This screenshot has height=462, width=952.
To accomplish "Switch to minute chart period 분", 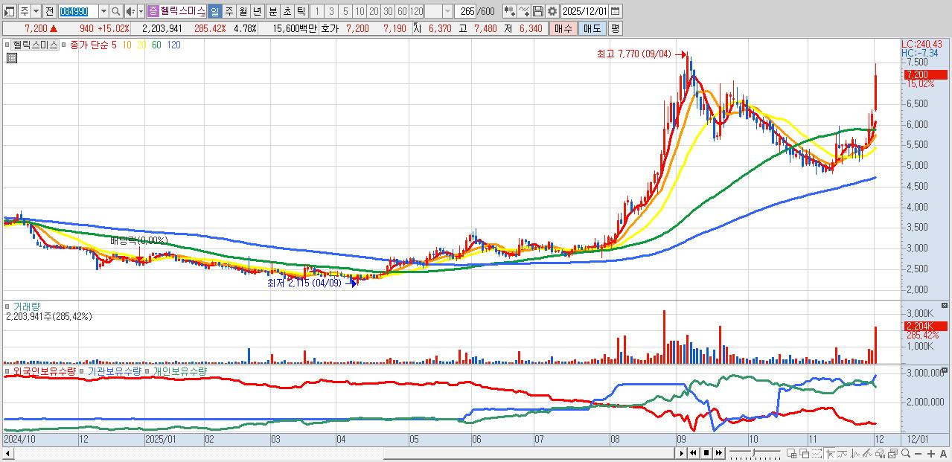I will coord(272,11).
